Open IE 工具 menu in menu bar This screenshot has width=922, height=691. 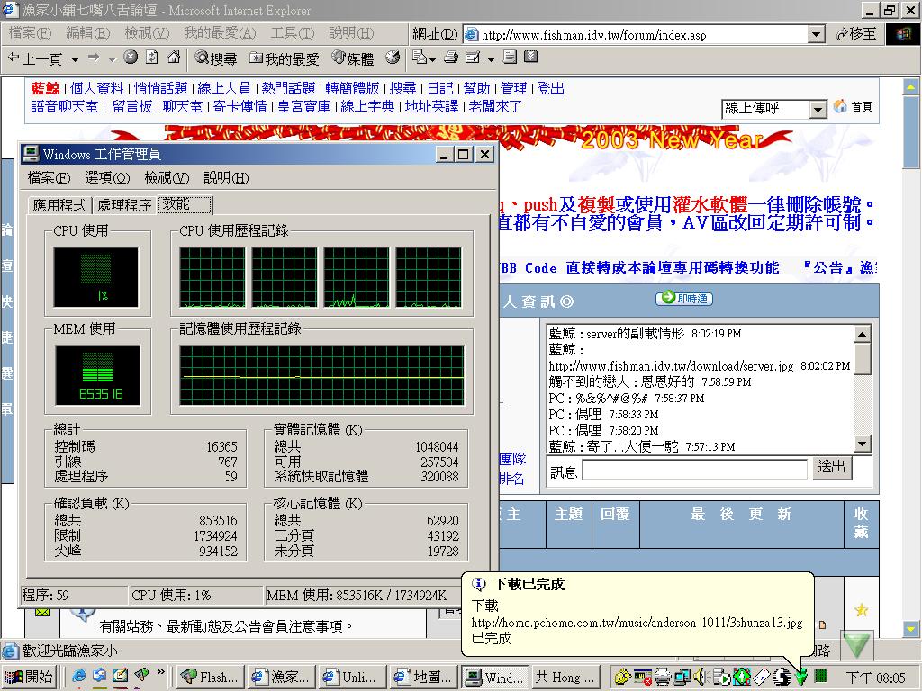click(293, 33)
